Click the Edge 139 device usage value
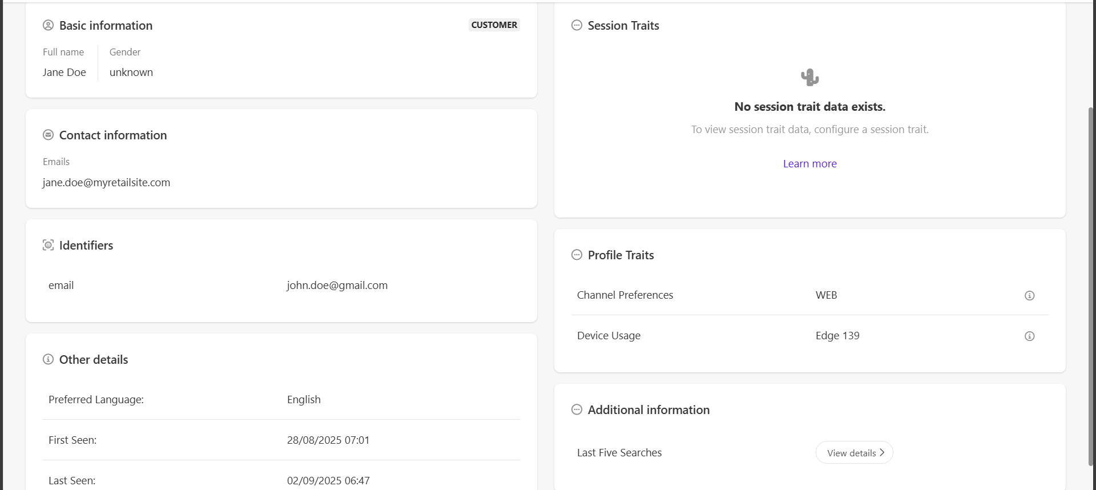This screenshot has height=490, width=1096. coord(837,336)
